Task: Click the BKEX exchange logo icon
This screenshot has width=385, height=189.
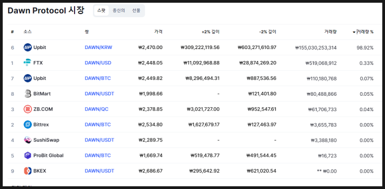Action: pos(28,171)
